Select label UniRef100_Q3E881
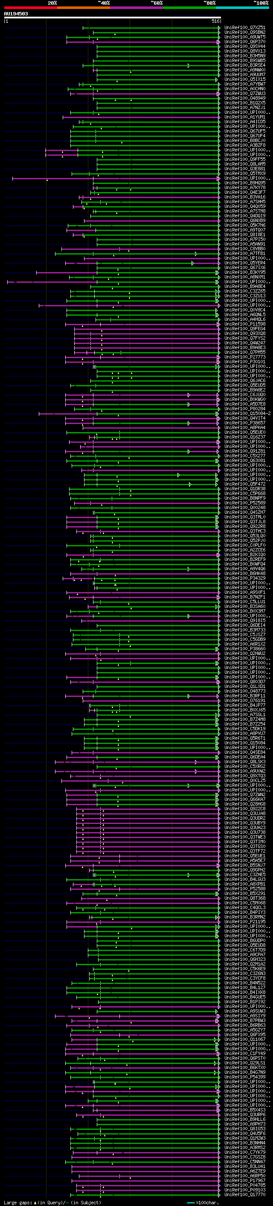273x1206 pixels. pos(245,169)
